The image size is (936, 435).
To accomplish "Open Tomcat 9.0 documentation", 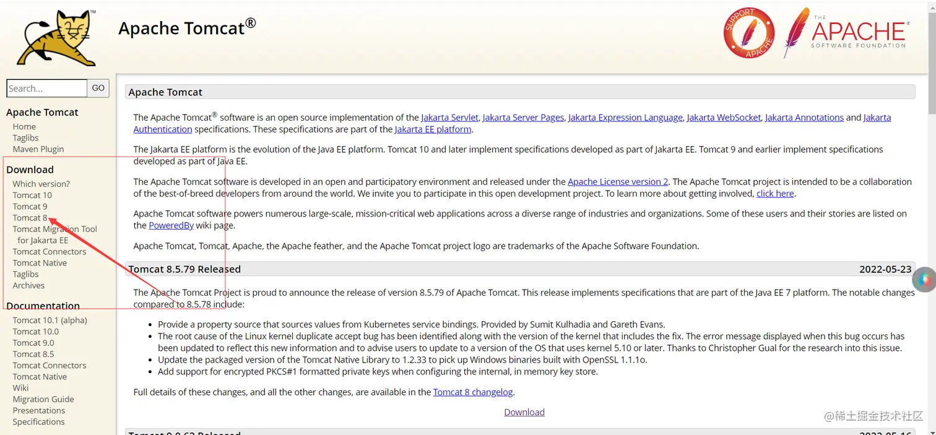I will 33,343.
